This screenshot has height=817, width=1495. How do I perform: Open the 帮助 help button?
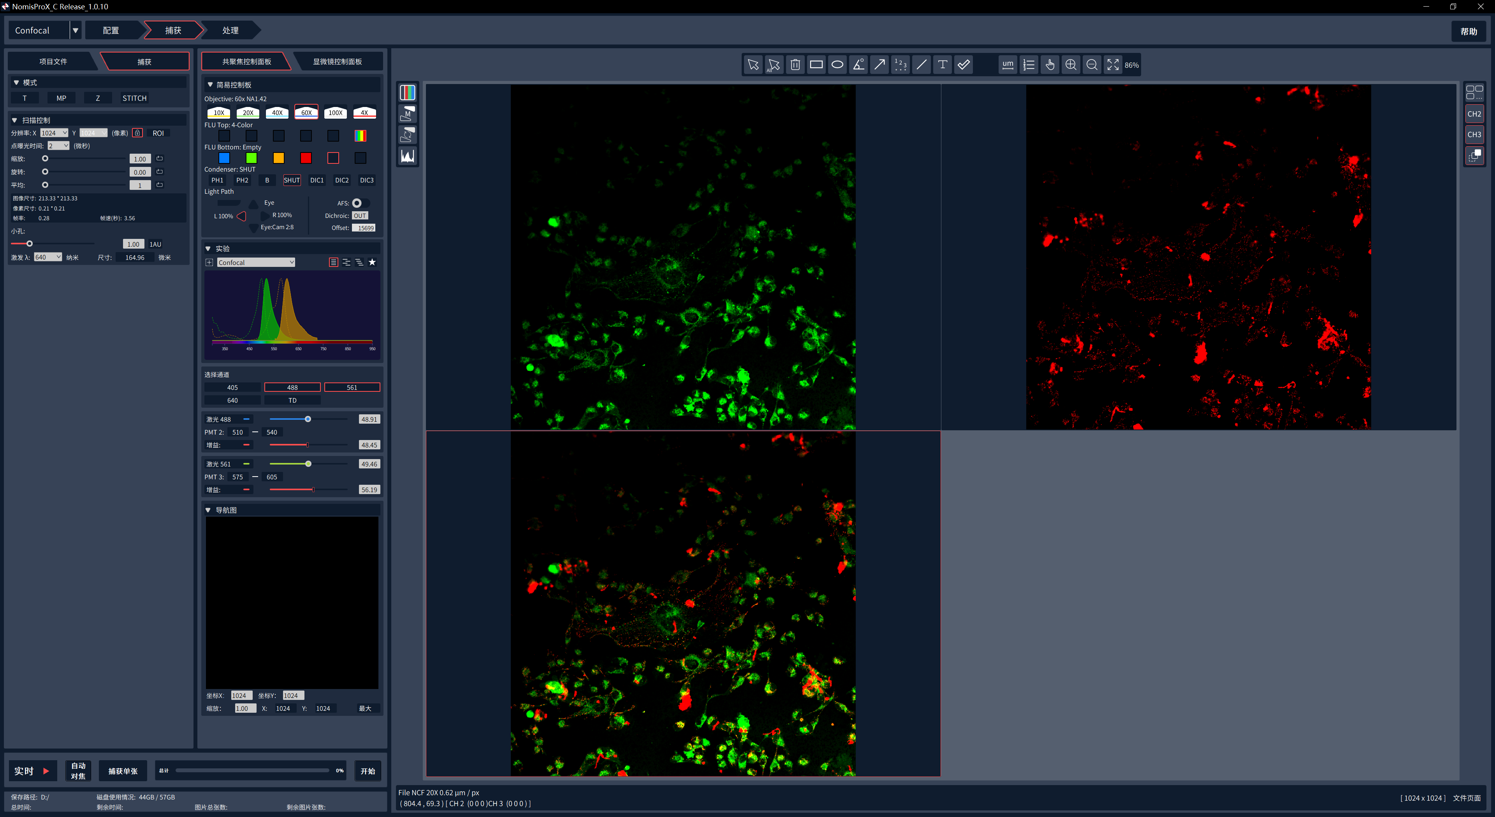(x=1468, y=31)
